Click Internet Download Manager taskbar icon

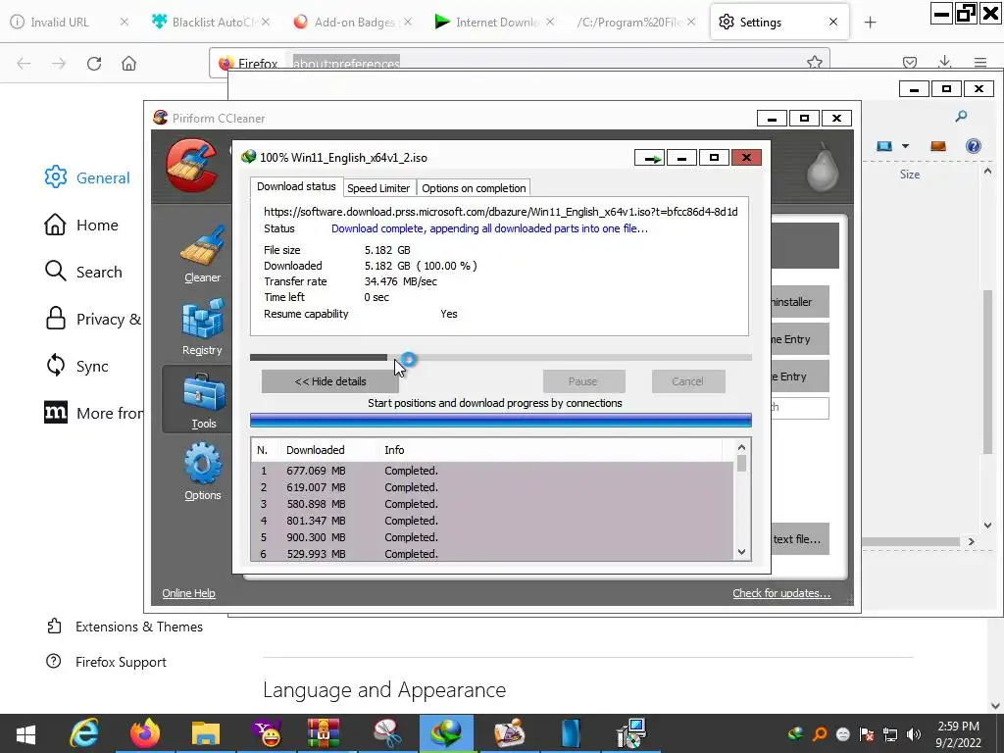[446, 733]
